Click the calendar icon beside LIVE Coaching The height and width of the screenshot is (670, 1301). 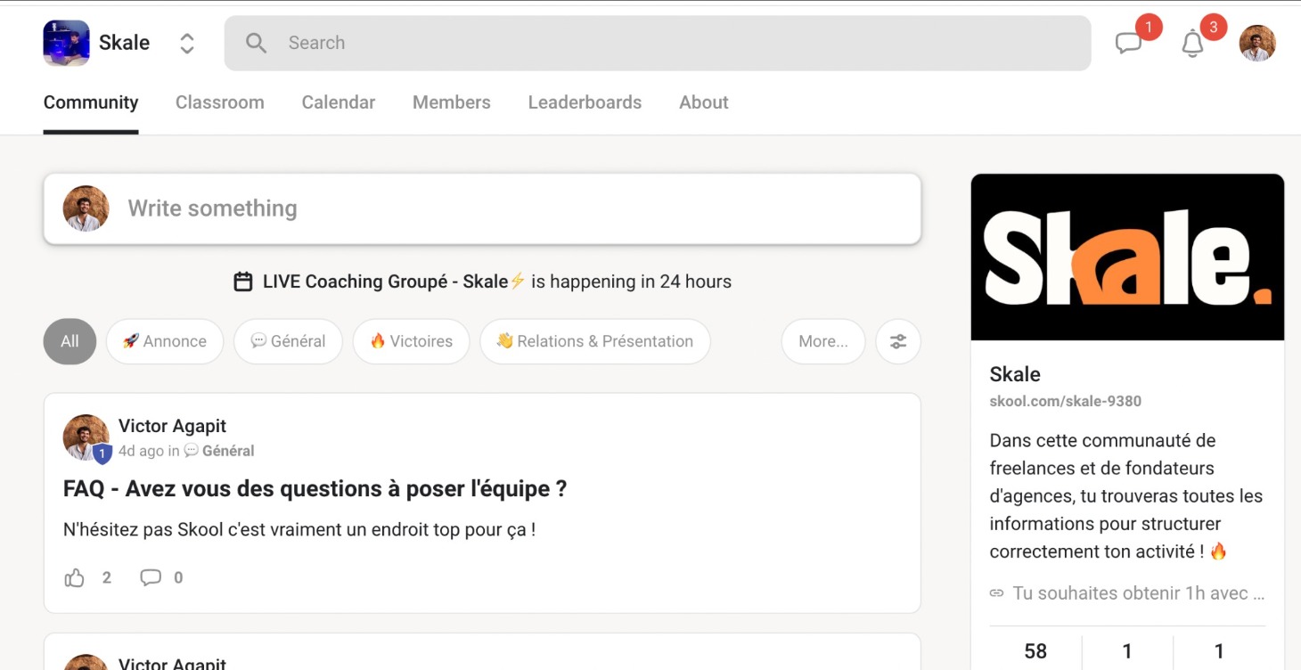tap(242, 282)
